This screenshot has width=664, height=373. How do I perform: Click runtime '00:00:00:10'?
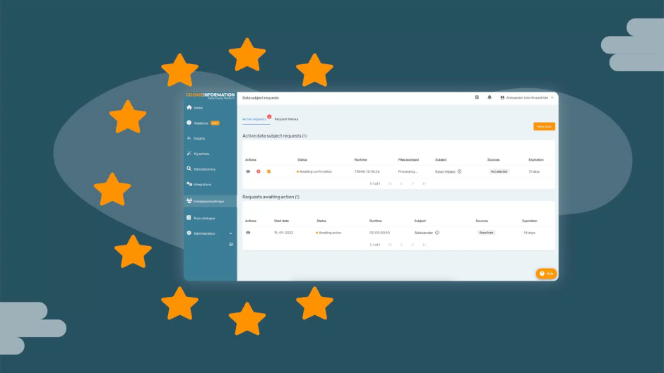click(379, 233)
